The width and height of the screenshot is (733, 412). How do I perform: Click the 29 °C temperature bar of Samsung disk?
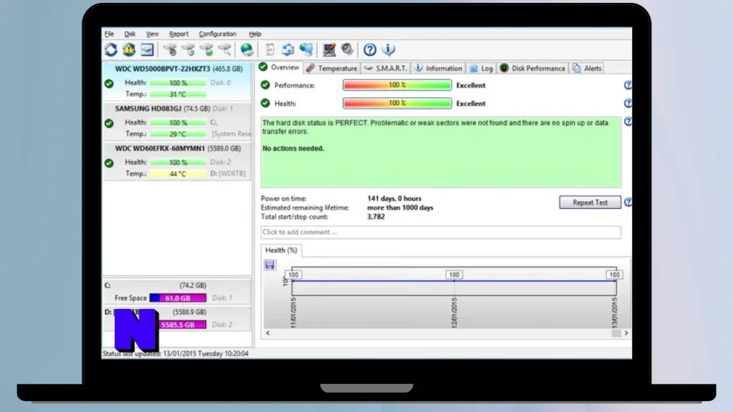tap(178, 134)
